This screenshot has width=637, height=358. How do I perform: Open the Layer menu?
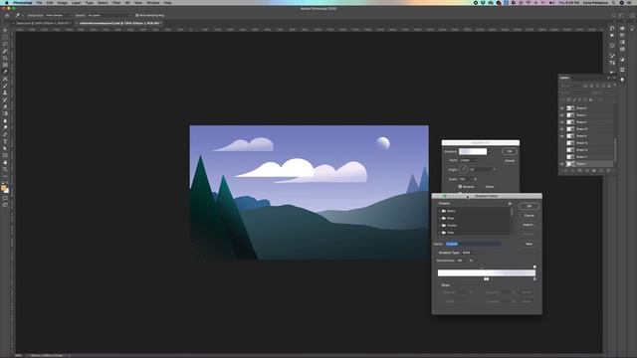[x=76, y=2]
